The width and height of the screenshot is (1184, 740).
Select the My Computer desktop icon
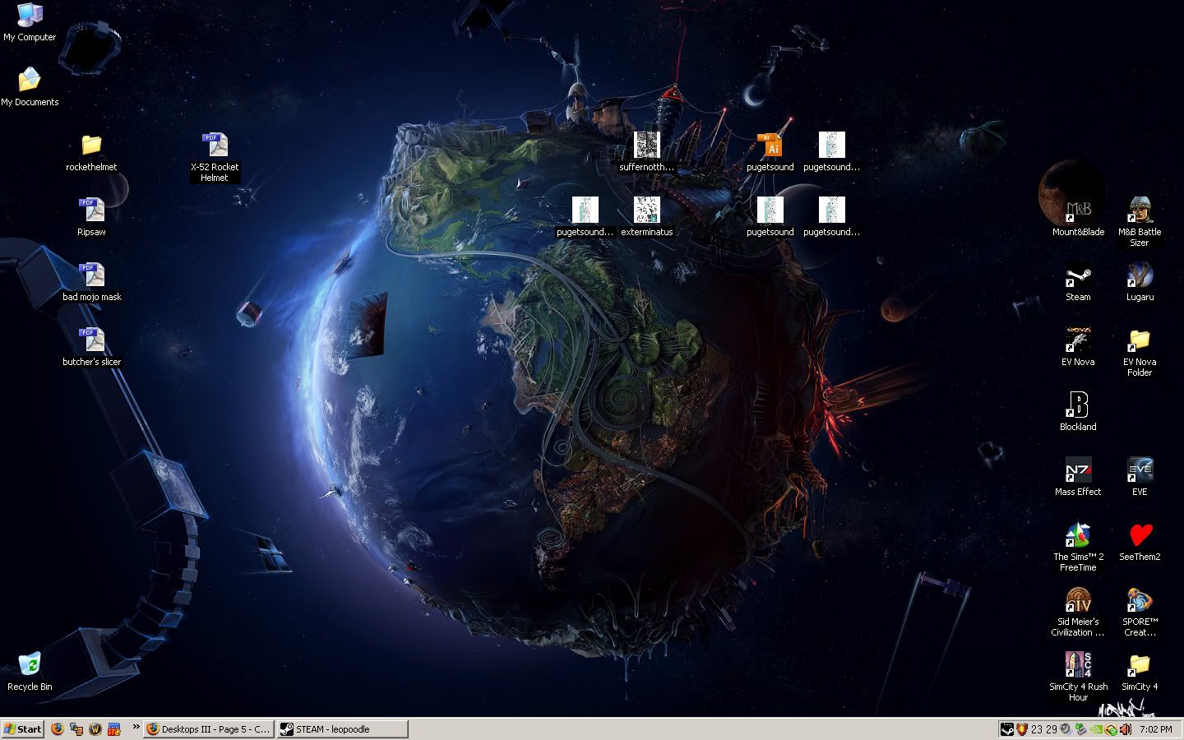(30, 22)
